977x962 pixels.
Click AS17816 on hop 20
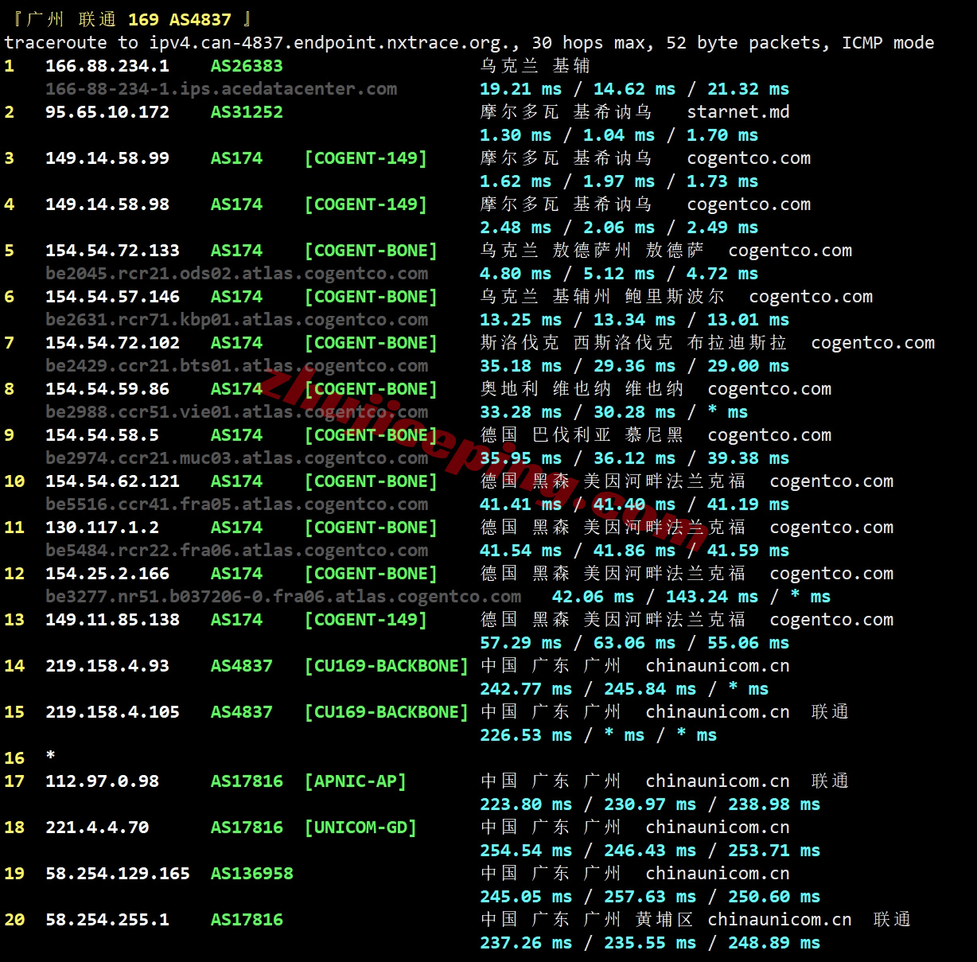click(x=247, y=920)
